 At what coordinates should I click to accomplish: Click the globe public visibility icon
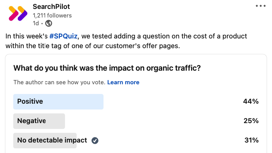[x=49, y=23]
